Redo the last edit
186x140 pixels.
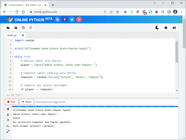click(31, 28)
